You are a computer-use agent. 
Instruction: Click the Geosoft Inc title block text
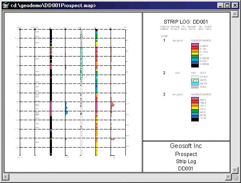(186, 146)
